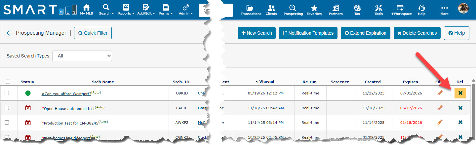Check the Can you afford Westport row

(7, 93)
